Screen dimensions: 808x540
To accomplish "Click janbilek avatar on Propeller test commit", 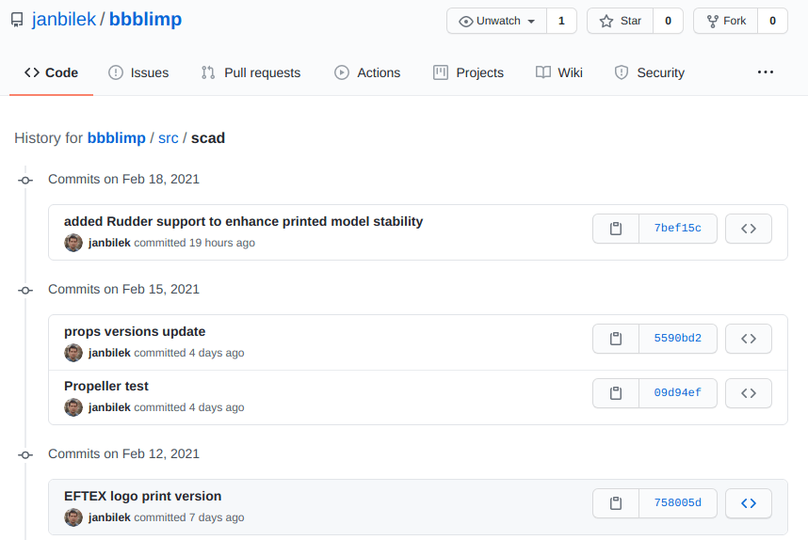I will coord(73,407).
